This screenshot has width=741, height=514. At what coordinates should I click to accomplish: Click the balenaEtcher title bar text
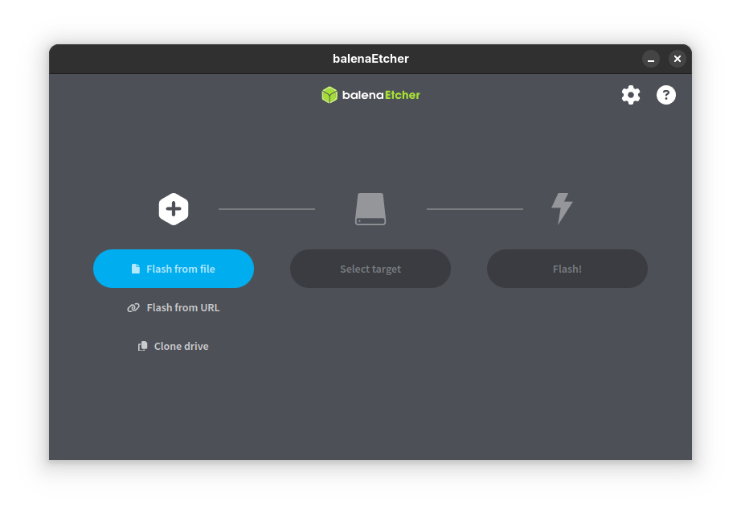pos(370,59)
